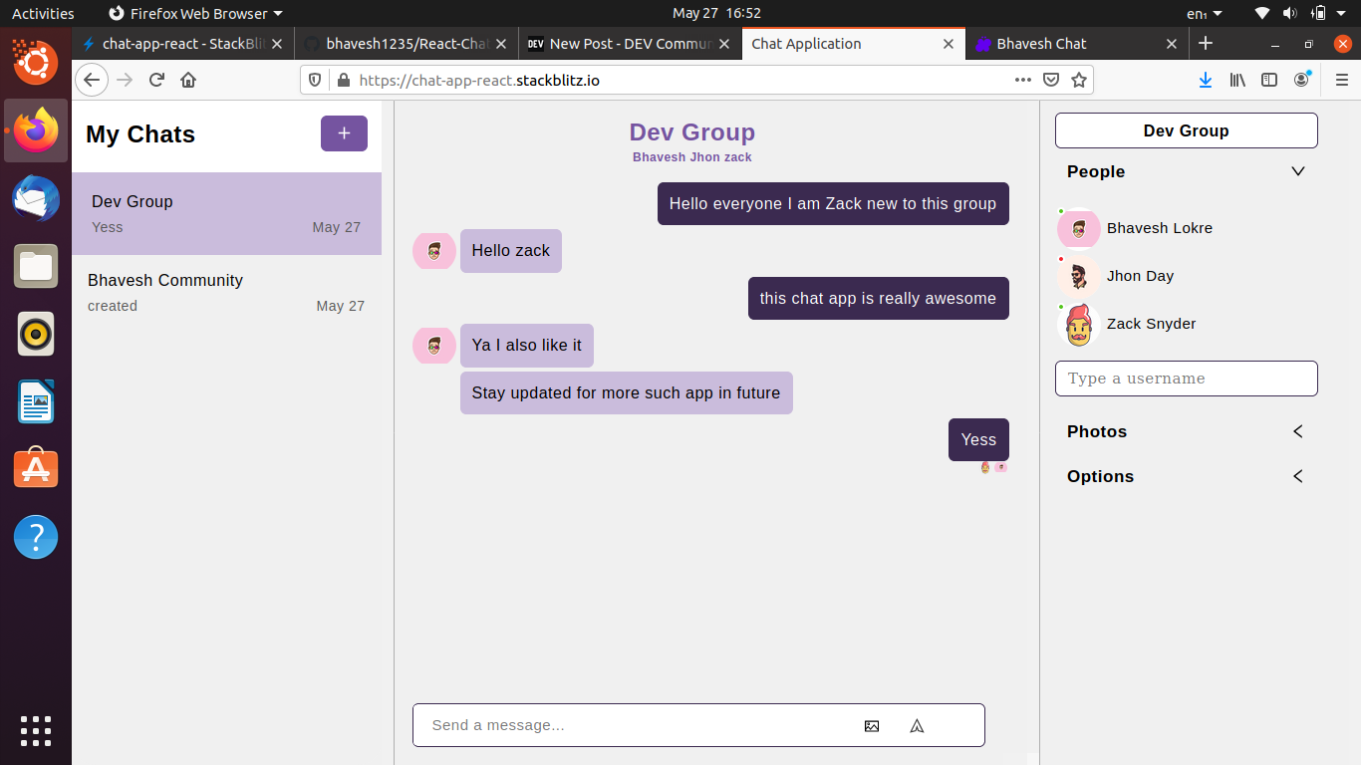Screen dimensions: 1361x765
Task: Click the Dev Group chat heading
Action: 692,132
